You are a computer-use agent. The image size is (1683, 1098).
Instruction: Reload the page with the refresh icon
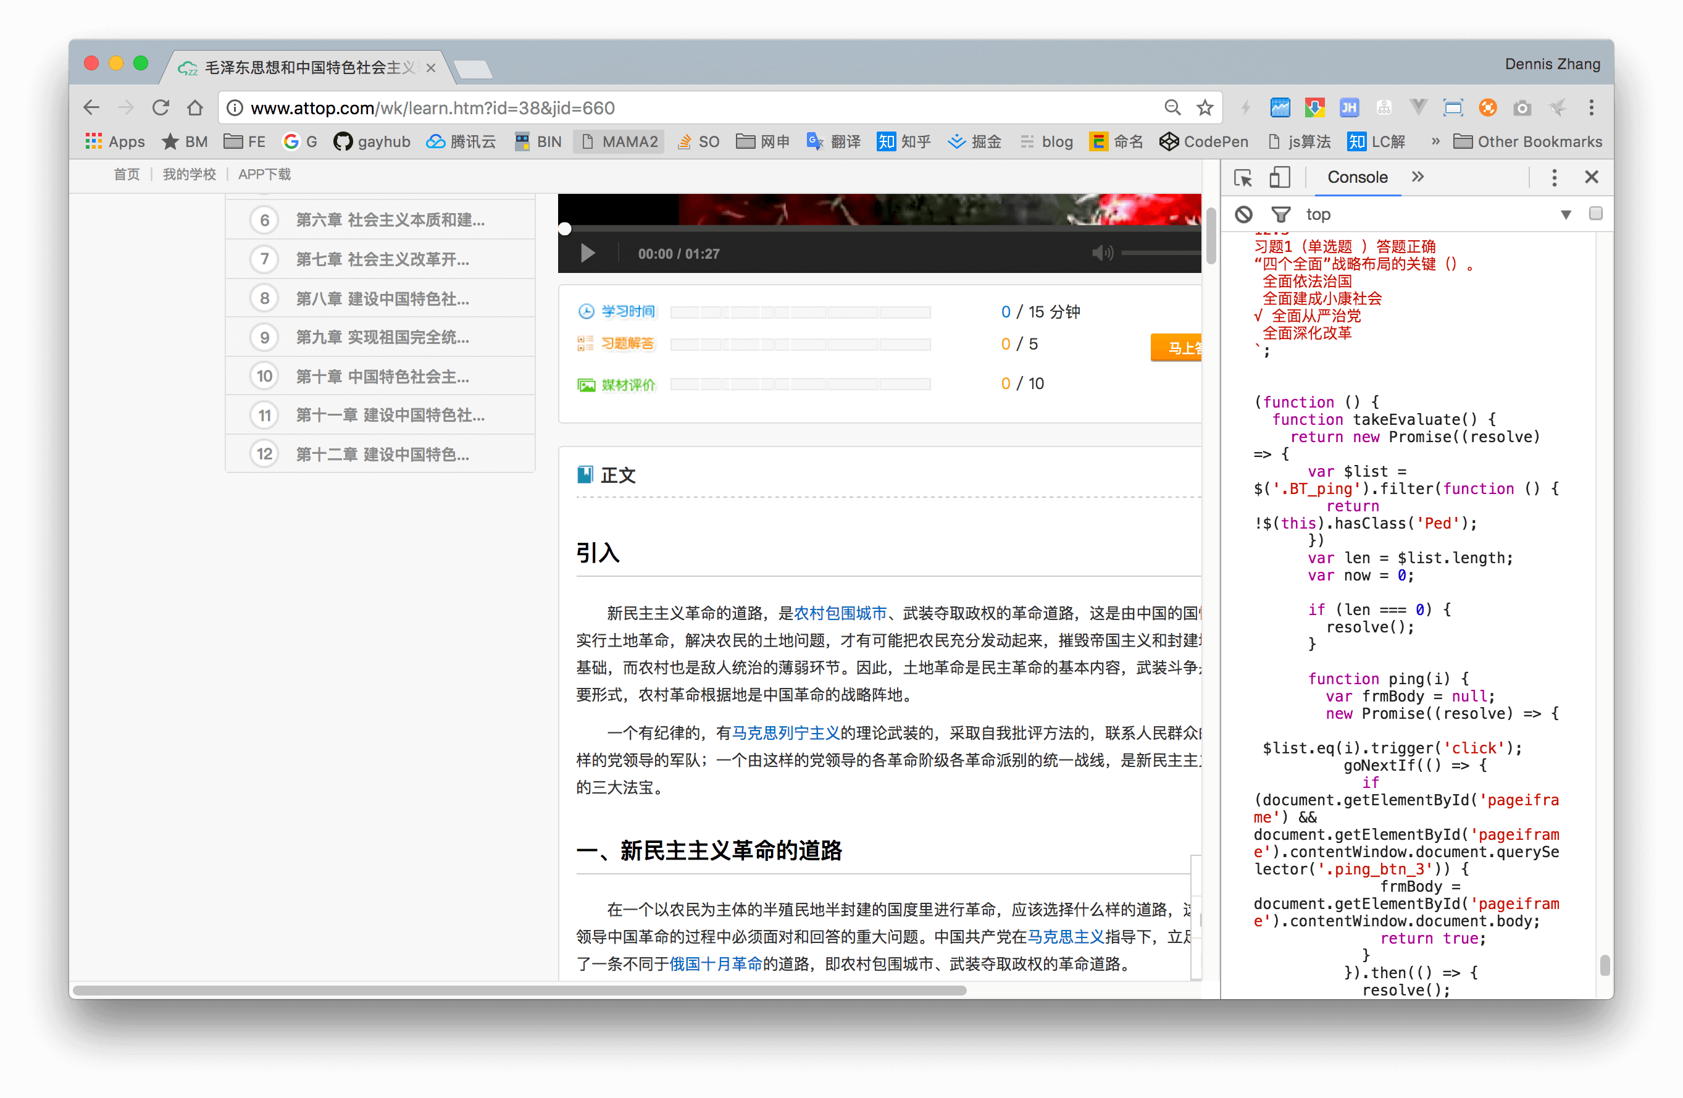pyautogui.click(x=161, y=108)
